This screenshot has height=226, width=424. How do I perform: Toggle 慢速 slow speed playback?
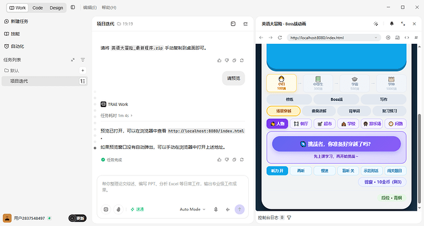[x=324, y=171]
